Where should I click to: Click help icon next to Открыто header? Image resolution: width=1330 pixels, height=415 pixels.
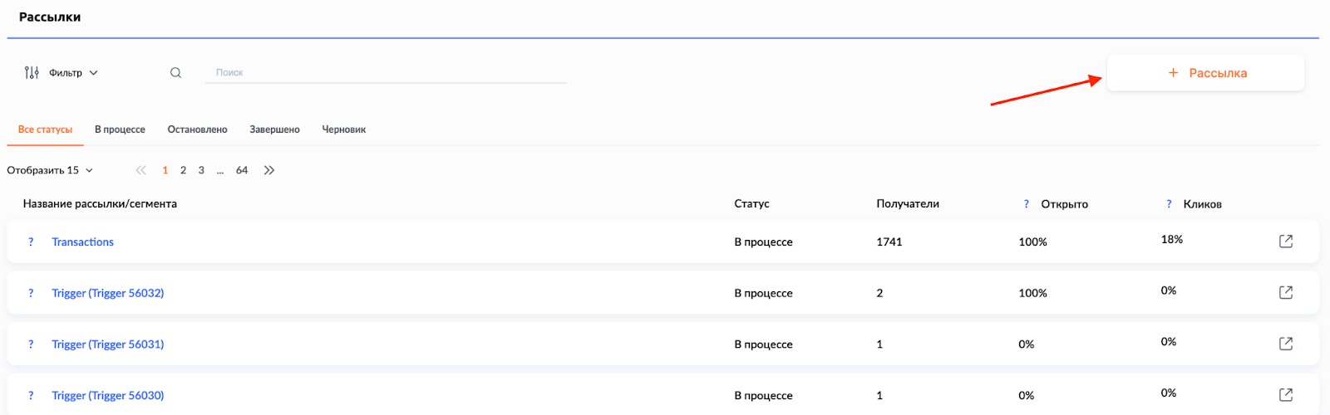[1027, 203]
